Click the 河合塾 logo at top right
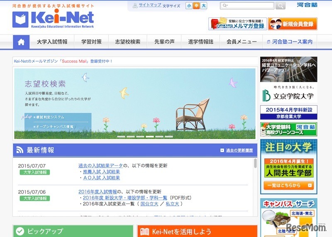Viewport: 332px width, 237px height. click(307, 5)
